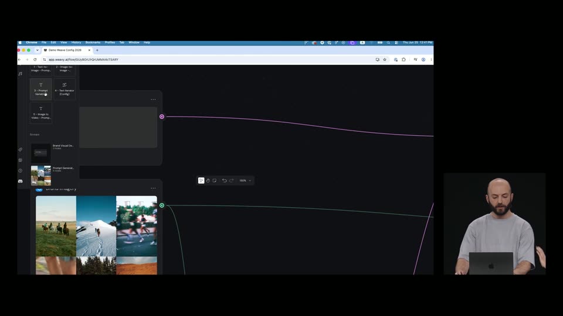Open Control Center in the menu bar
This screenshot has height=316, width=563.
[x=396, y=43]
